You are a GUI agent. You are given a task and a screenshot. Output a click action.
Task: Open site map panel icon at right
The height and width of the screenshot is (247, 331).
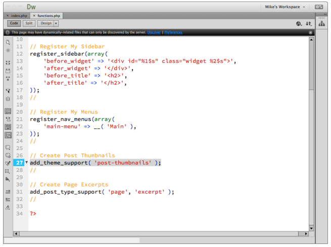[x=321, y=24]
